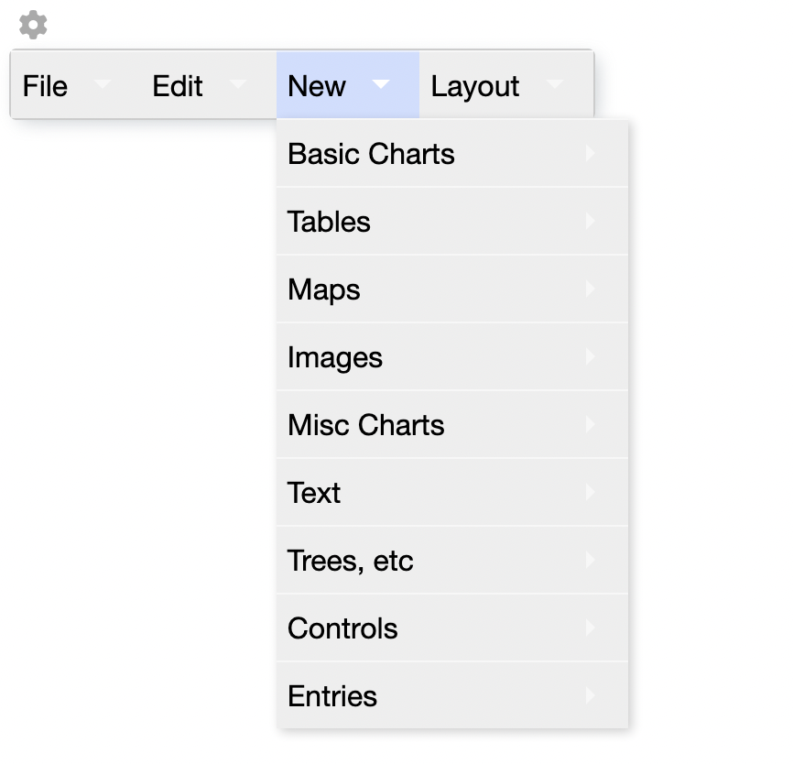Select Misc Charts in the menu
This screenshot has width=793, height=764.
pyautogui.click(x=365, y=425)
